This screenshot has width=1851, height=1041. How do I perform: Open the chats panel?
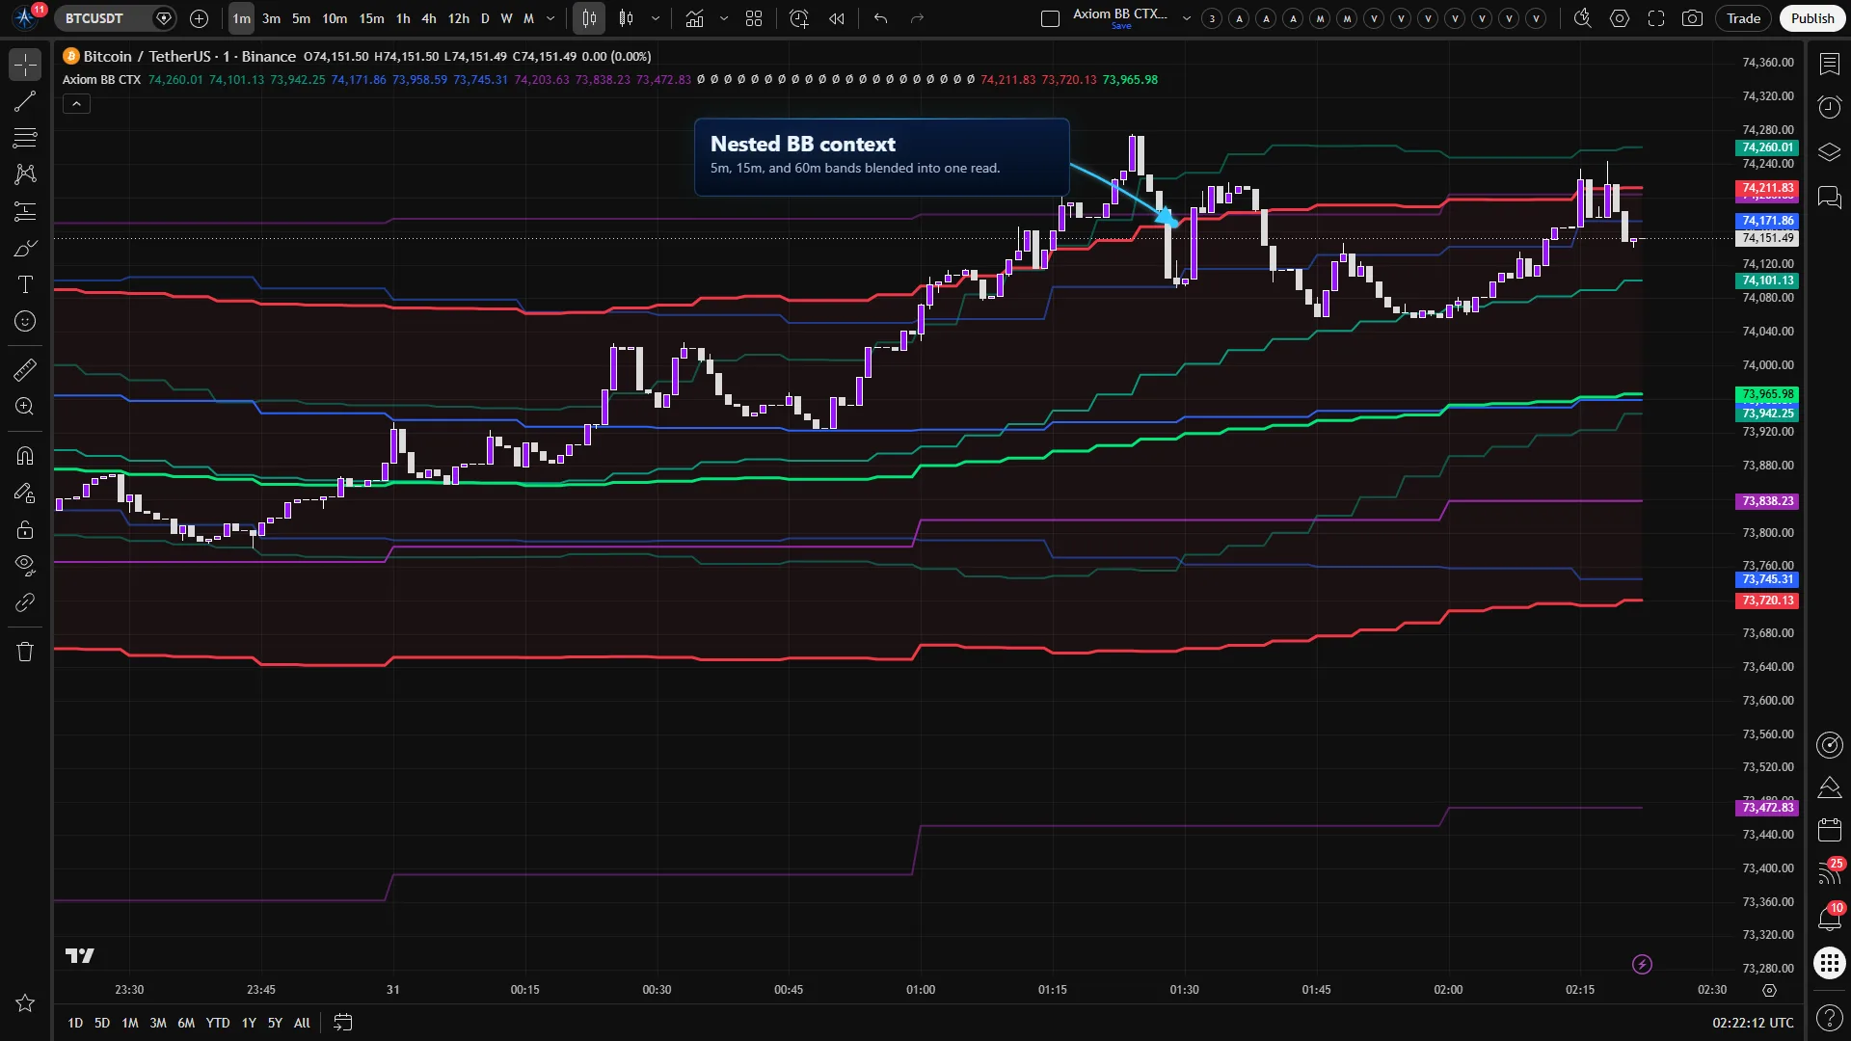click(1829, 198)
